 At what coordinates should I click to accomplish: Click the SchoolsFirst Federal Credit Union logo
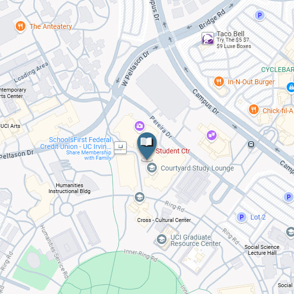point(120,147)
